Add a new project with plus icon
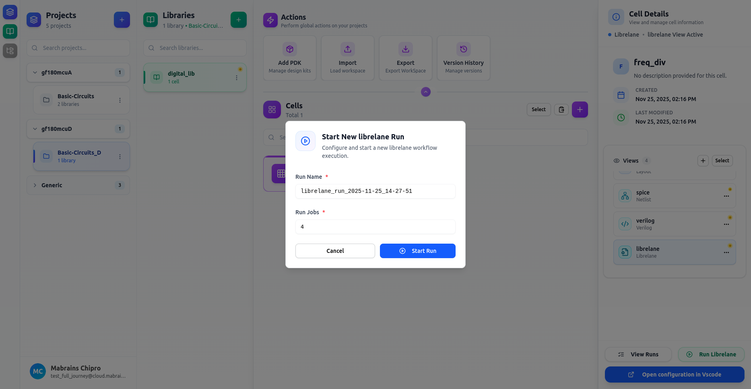This screenshot has height=389, width=751. point(122,20)
